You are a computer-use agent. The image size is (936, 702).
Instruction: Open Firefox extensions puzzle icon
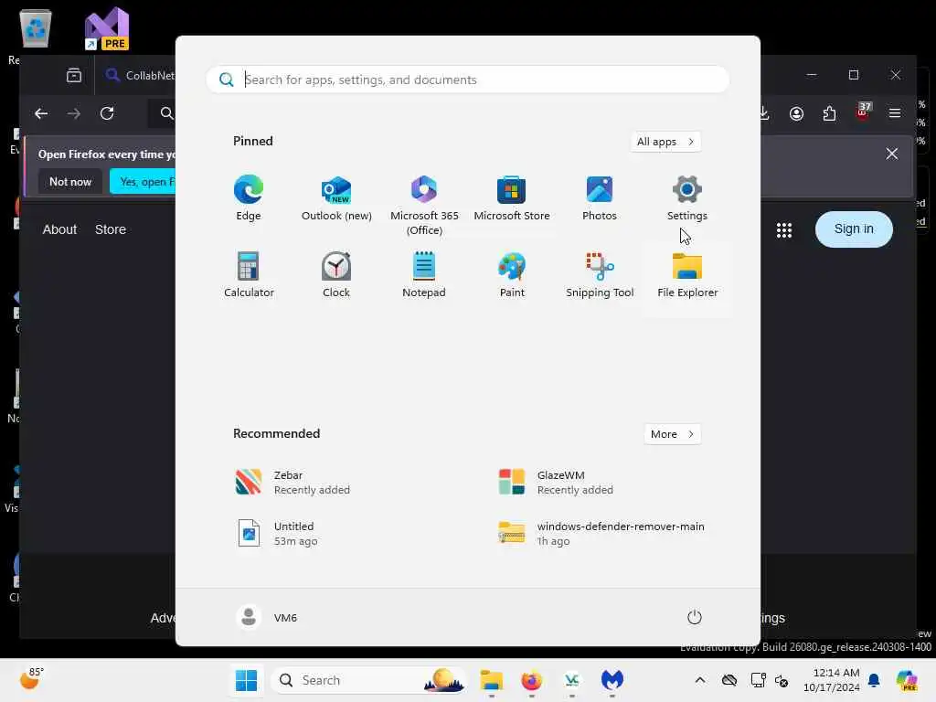pyautogui.click(x=829, y=113)
